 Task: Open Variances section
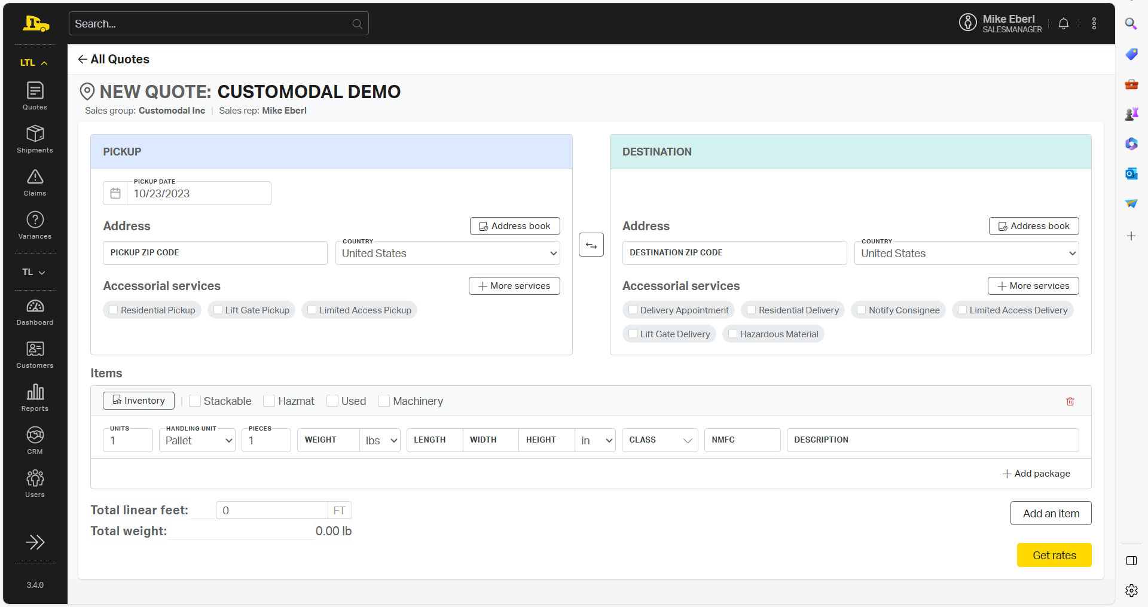[x=35, y=225]
